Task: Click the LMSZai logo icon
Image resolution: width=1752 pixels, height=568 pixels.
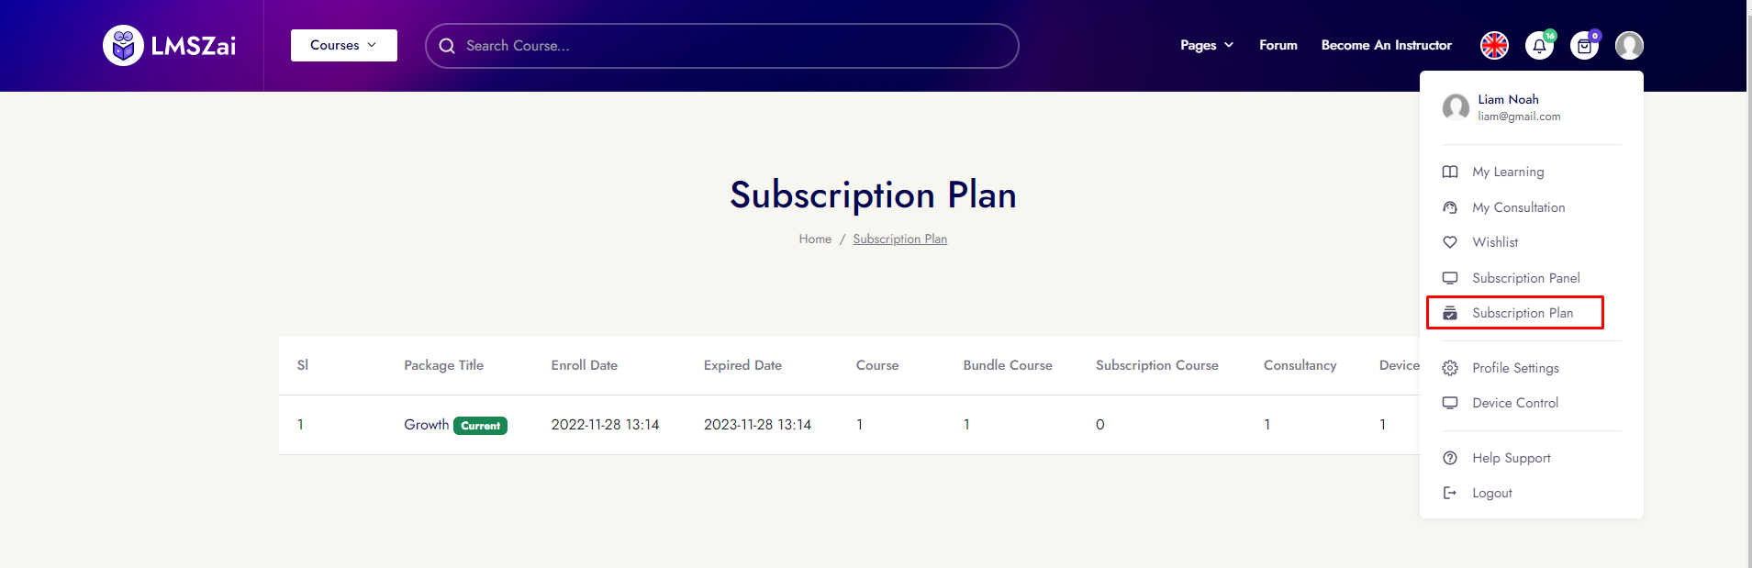Action: click(x=123, y=46)
